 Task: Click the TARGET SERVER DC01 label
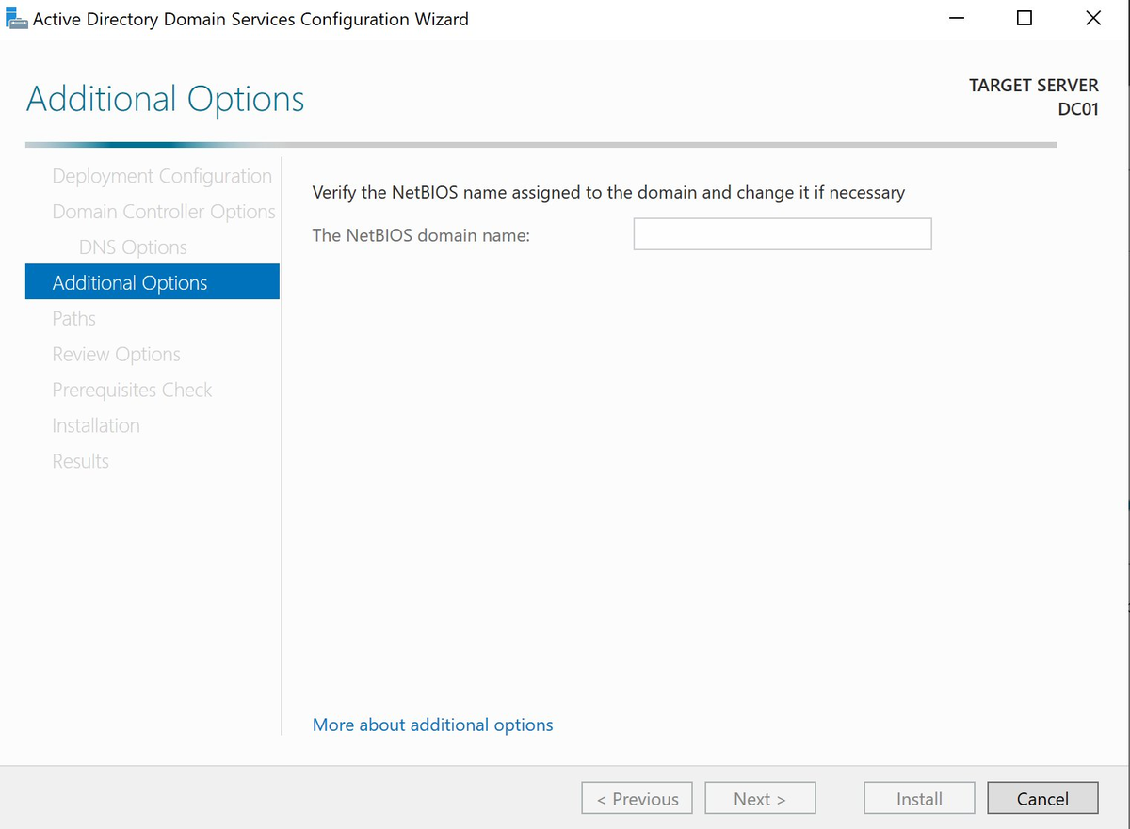1033,96
